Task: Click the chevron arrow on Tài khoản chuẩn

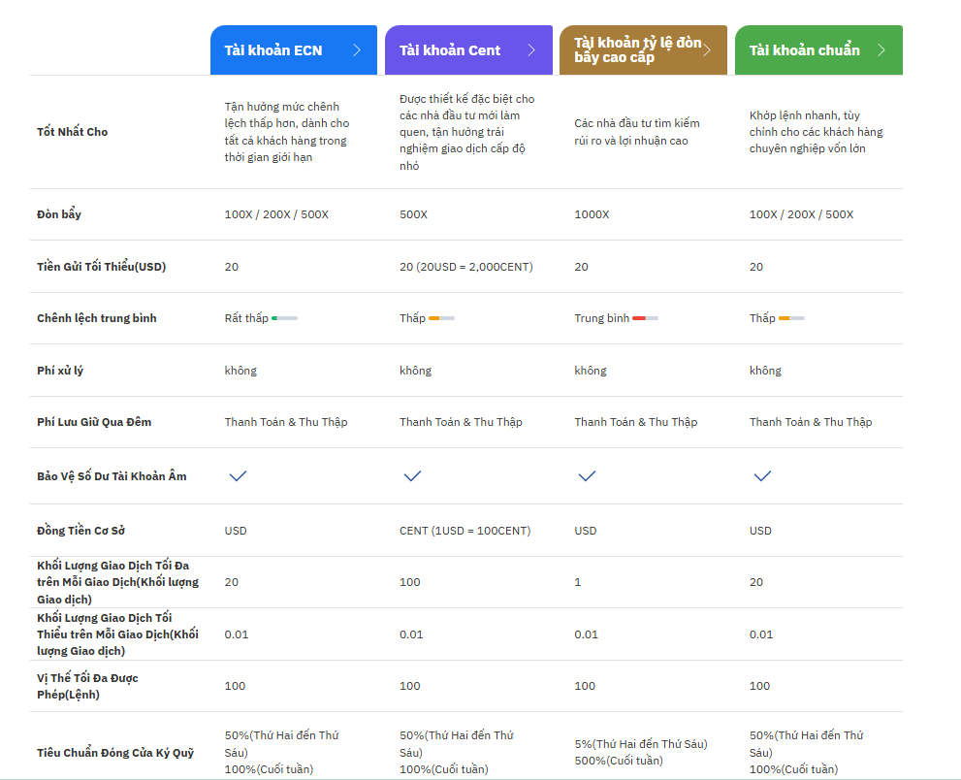Action: 881,50
